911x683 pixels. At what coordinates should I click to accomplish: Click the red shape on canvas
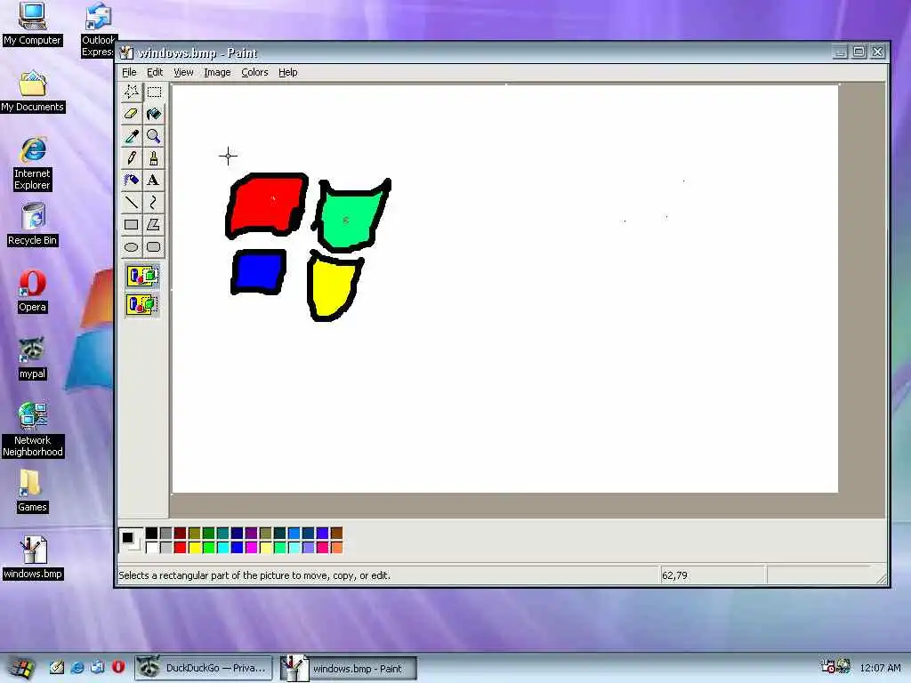266,205
